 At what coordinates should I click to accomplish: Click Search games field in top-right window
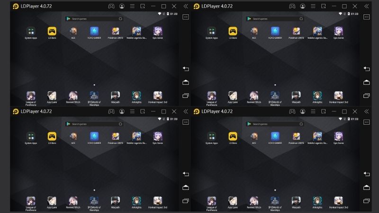tap(275, 18)
